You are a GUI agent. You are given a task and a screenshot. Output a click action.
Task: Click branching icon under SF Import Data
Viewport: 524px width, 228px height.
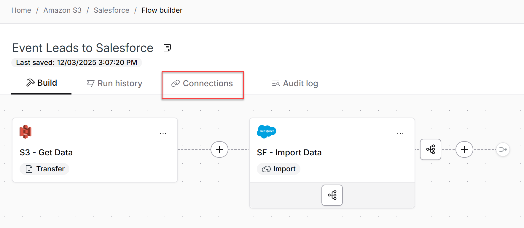point(332,195)
